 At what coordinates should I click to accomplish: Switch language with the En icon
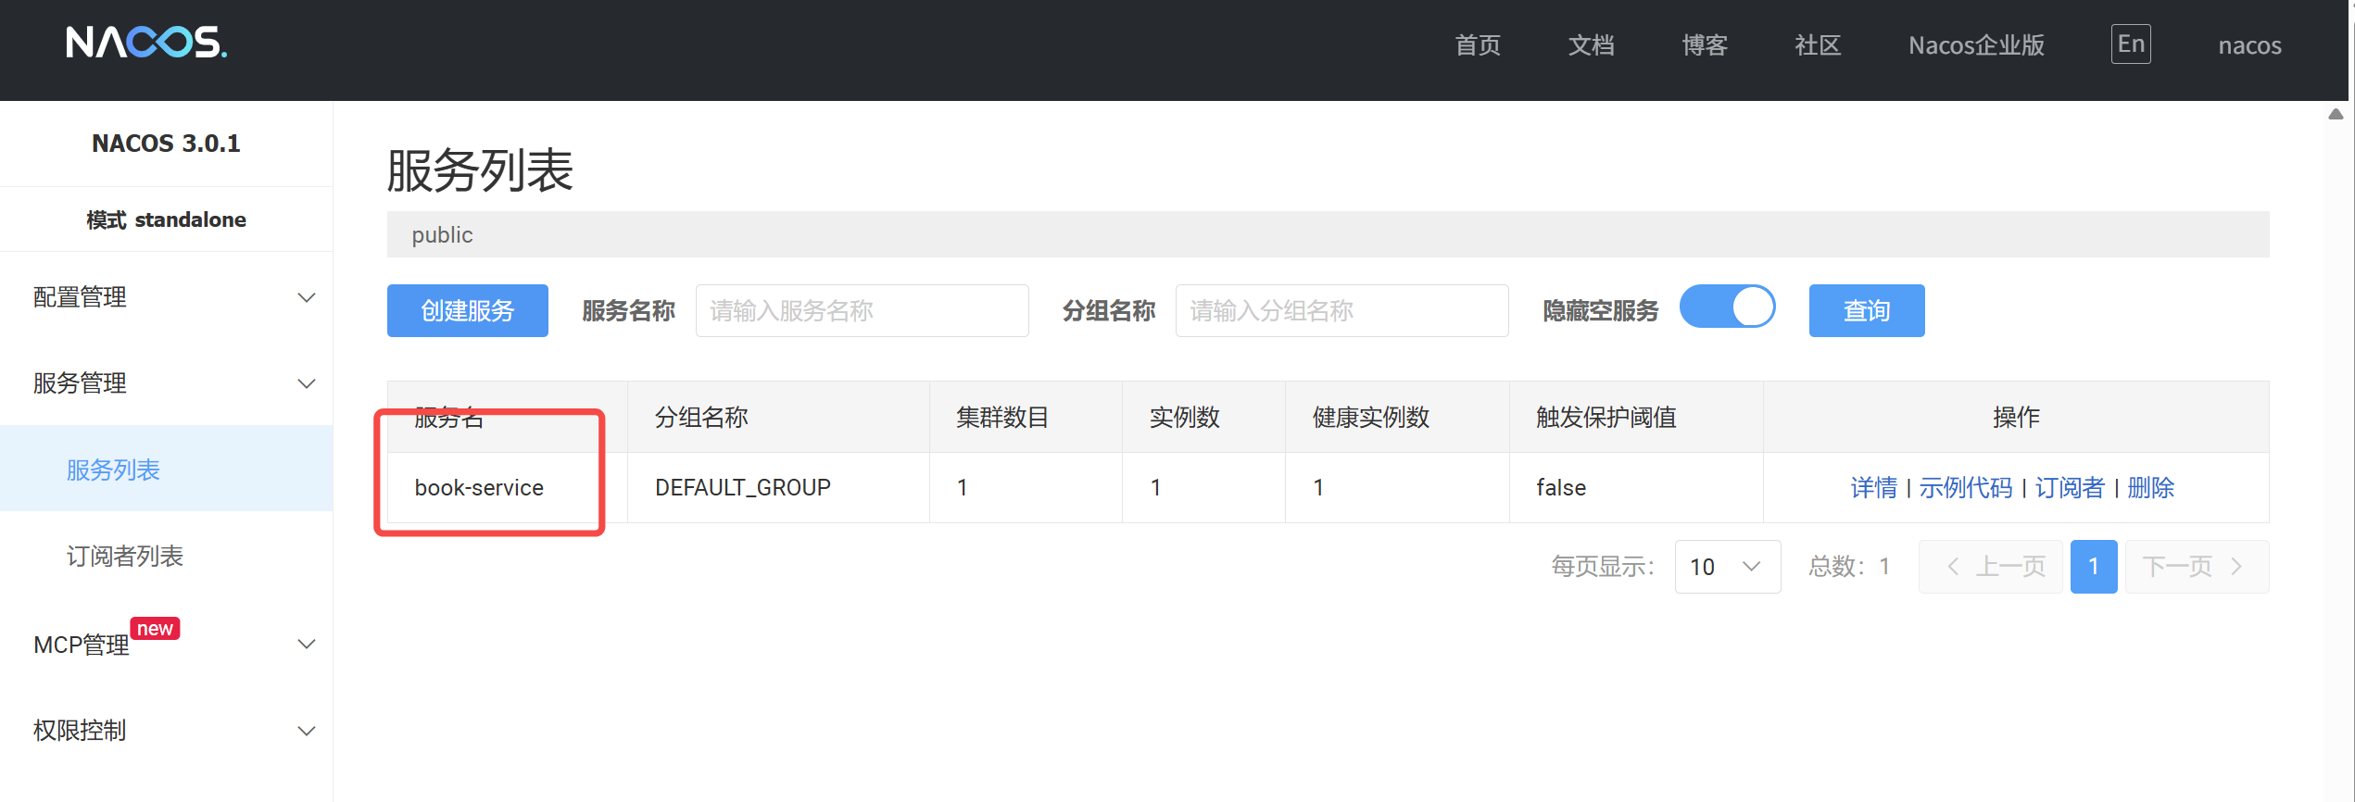(x=2130, y=44)
